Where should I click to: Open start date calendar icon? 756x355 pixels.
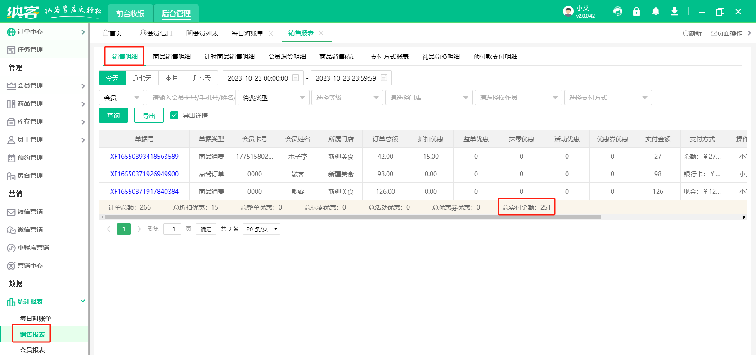coord(296,78)
